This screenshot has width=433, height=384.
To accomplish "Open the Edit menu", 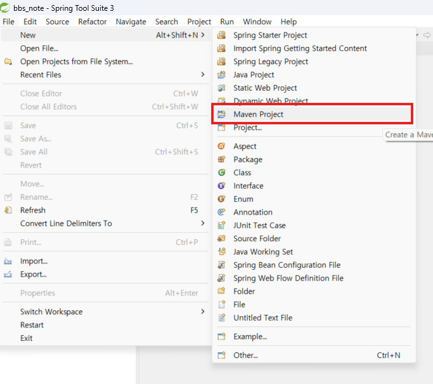I will click(30, 22).
